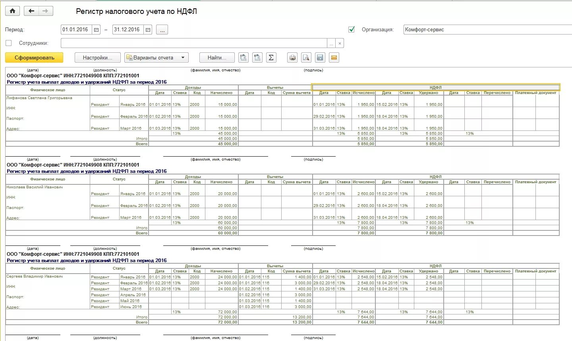Go to the home page icon
The width and height of the screenshot is (572, 341).
point(12,11)
